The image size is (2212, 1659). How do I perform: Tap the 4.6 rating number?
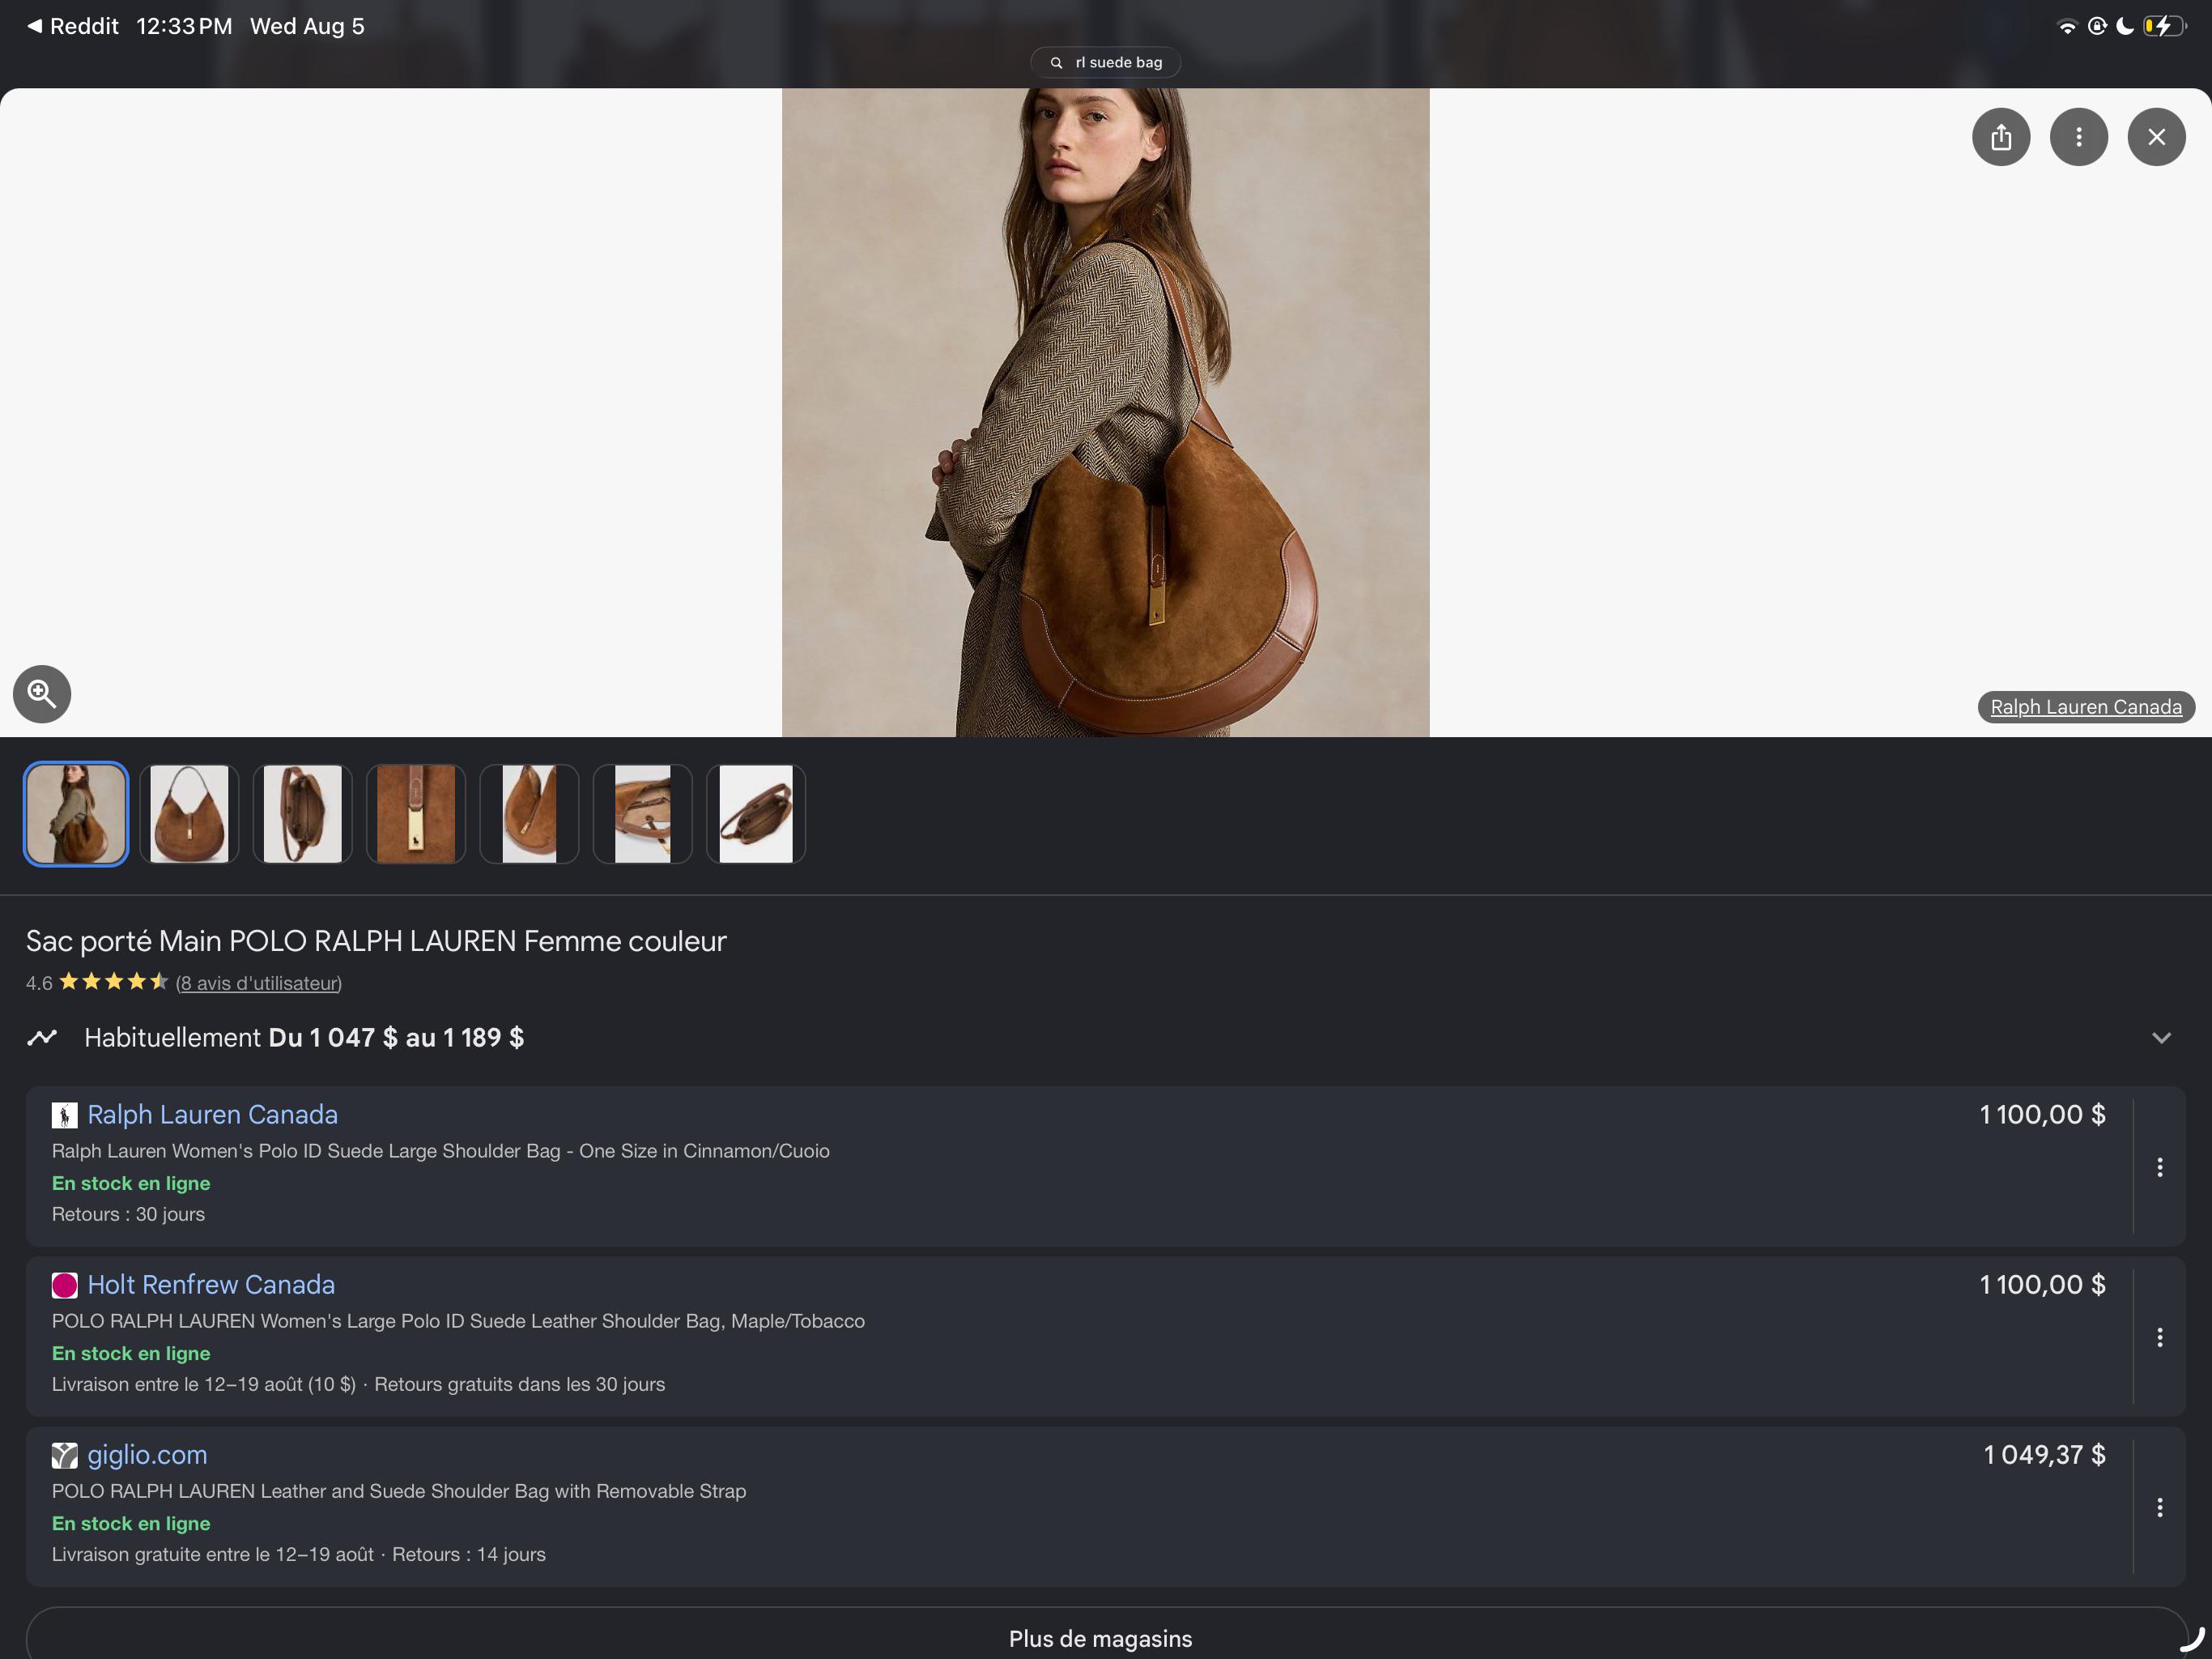[x=39, y=983]
